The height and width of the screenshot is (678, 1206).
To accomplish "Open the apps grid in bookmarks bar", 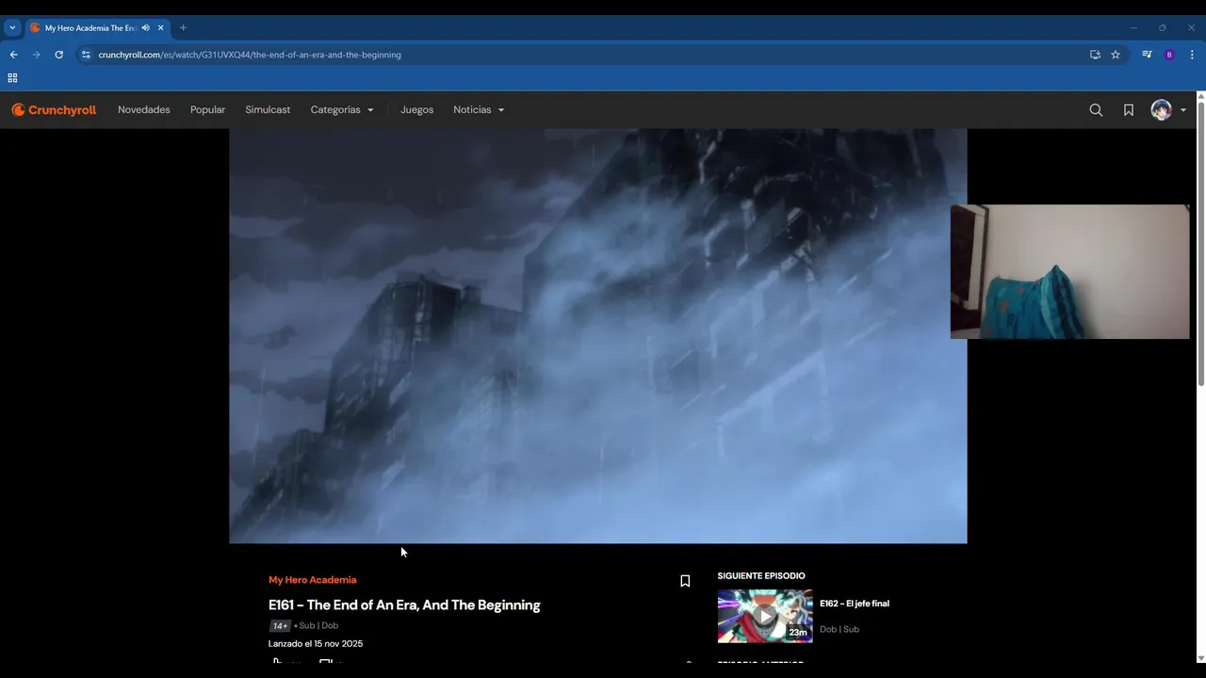I will click(12, 78).
